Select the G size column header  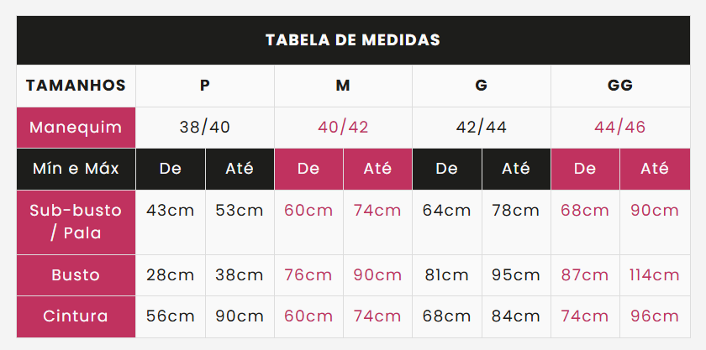click(482, 86)
